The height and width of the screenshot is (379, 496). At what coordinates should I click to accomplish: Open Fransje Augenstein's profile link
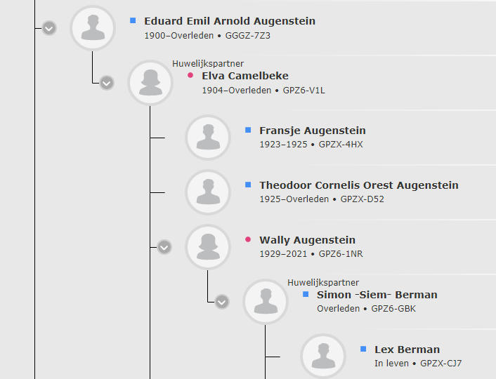(313, 131)
